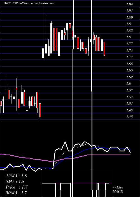This screenshot has height=197, width=140.
Task: Click the 1.89 price axis label
Action: pyautogui.click(x=129, y=17)
